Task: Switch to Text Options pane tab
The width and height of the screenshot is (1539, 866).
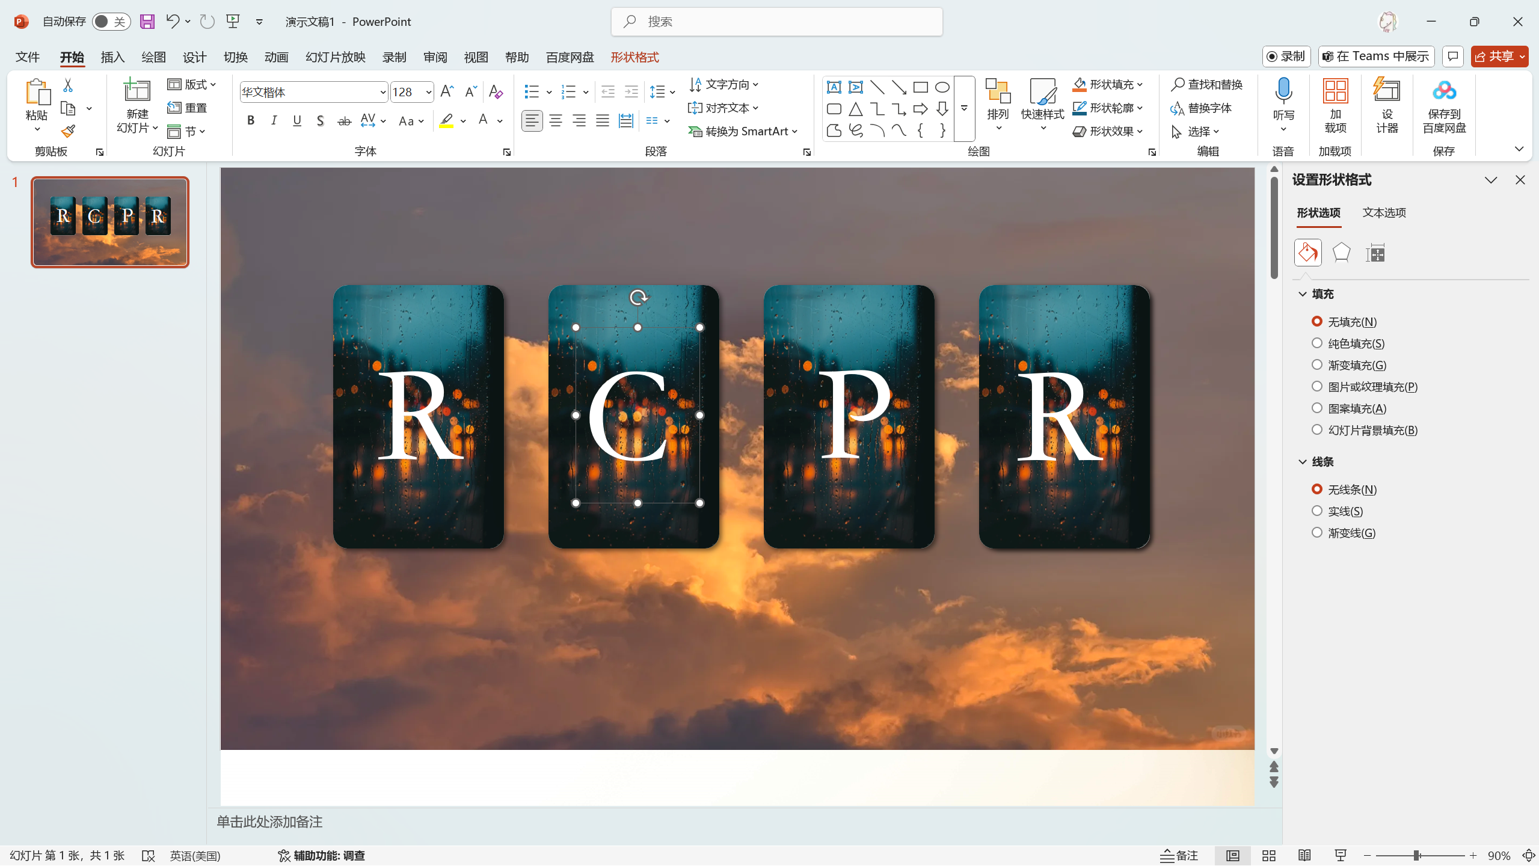Action: [1384, 213]
